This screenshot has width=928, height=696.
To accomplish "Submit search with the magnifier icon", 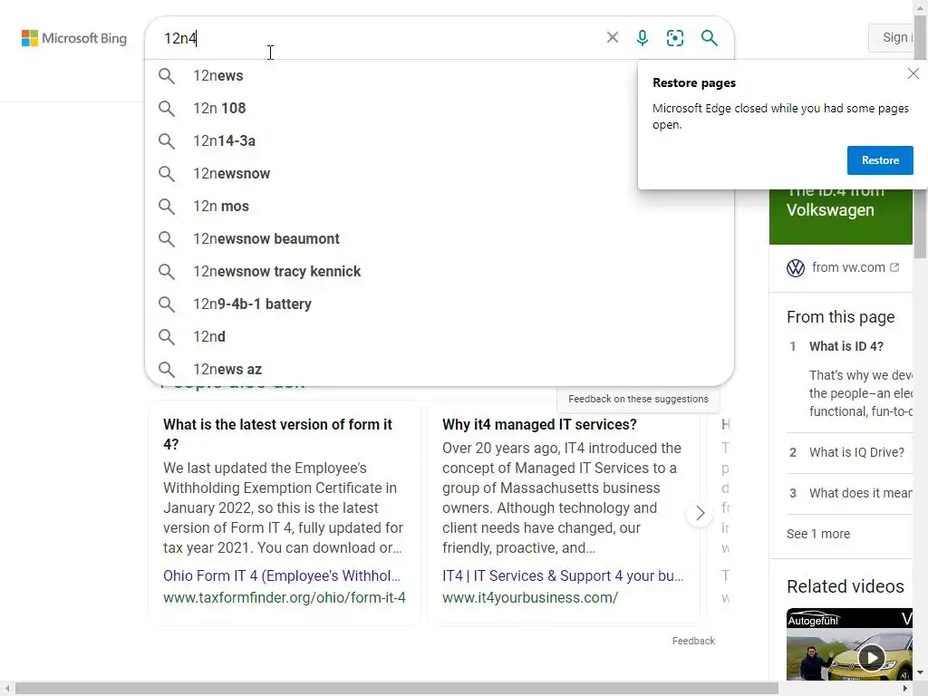I will [709, 38].
